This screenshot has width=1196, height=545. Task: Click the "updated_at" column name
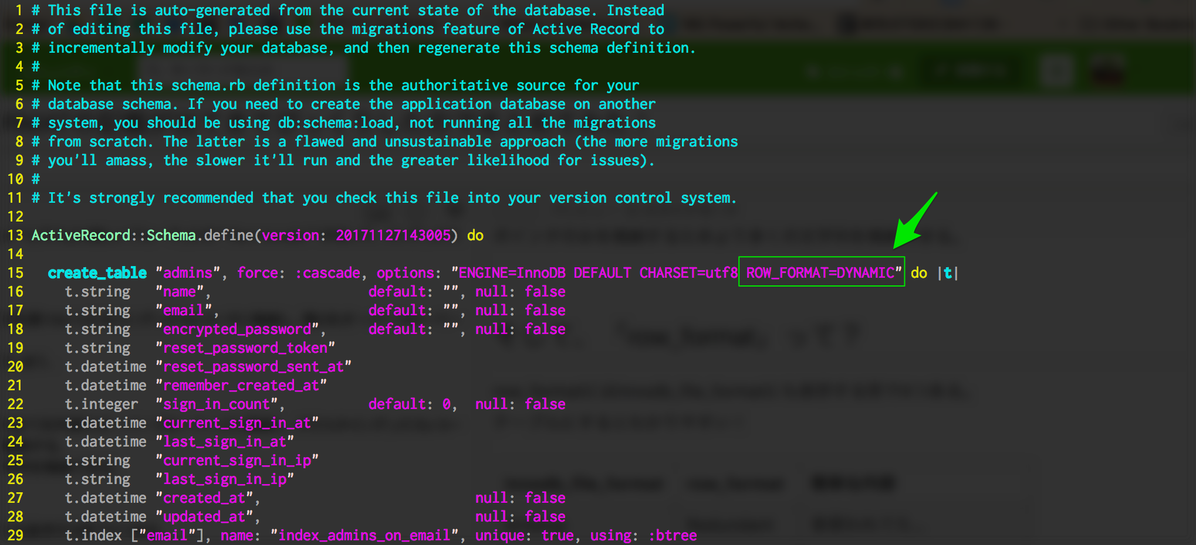204,517
